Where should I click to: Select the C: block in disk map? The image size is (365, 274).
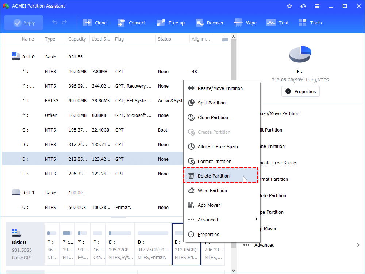[120, 244]
